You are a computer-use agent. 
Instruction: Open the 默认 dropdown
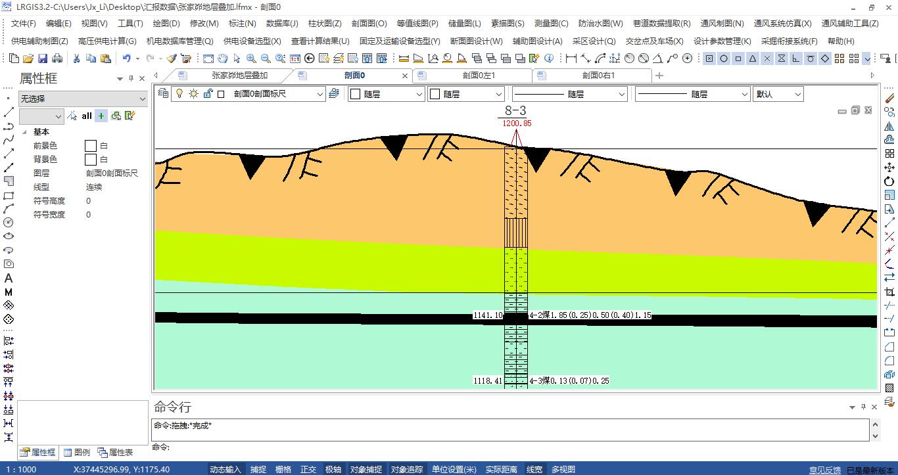[x=797, y=95]
